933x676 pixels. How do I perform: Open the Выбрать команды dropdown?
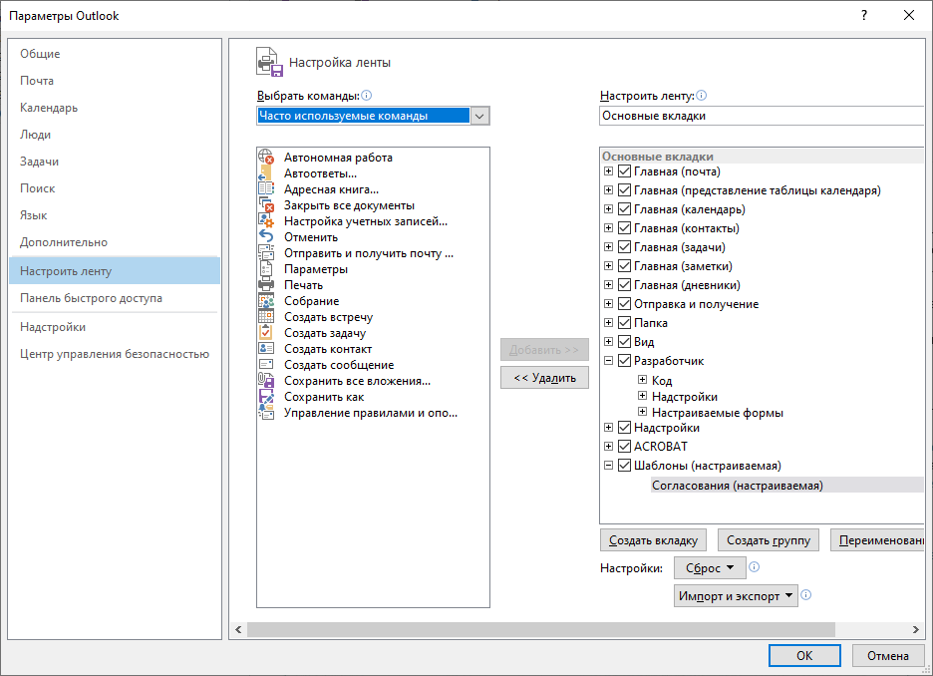point(479,116)
